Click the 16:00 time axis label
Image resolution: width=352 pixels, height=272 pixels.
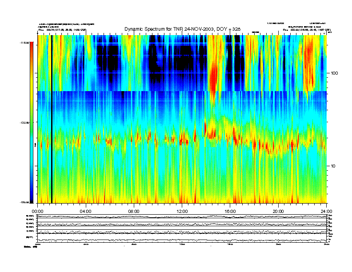tap(230, 212)
